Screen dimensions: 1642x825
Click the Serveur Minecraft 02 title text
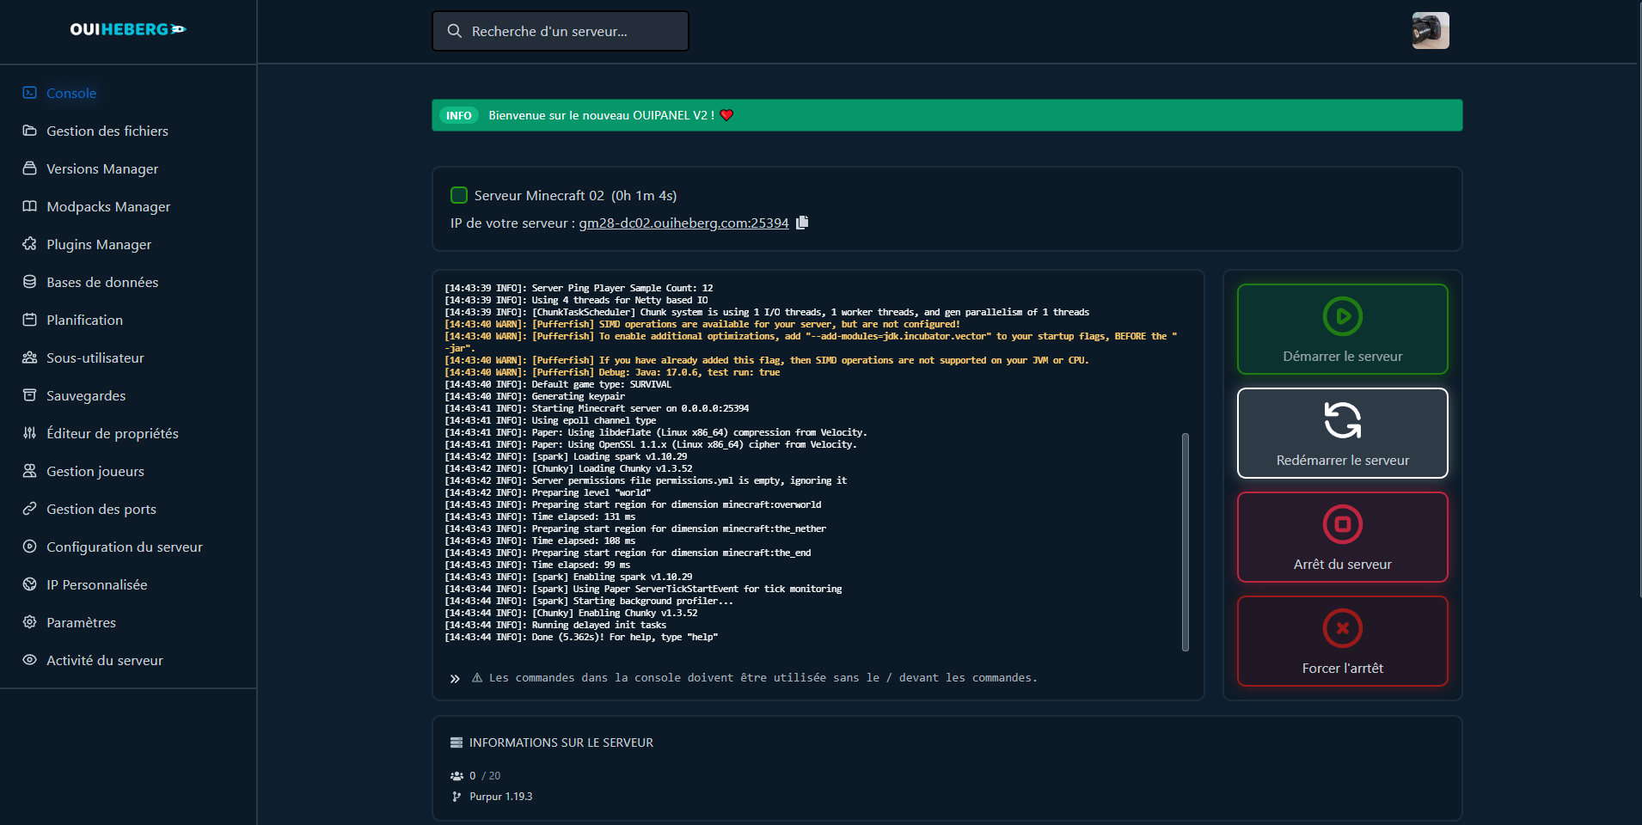click(539, 195)
